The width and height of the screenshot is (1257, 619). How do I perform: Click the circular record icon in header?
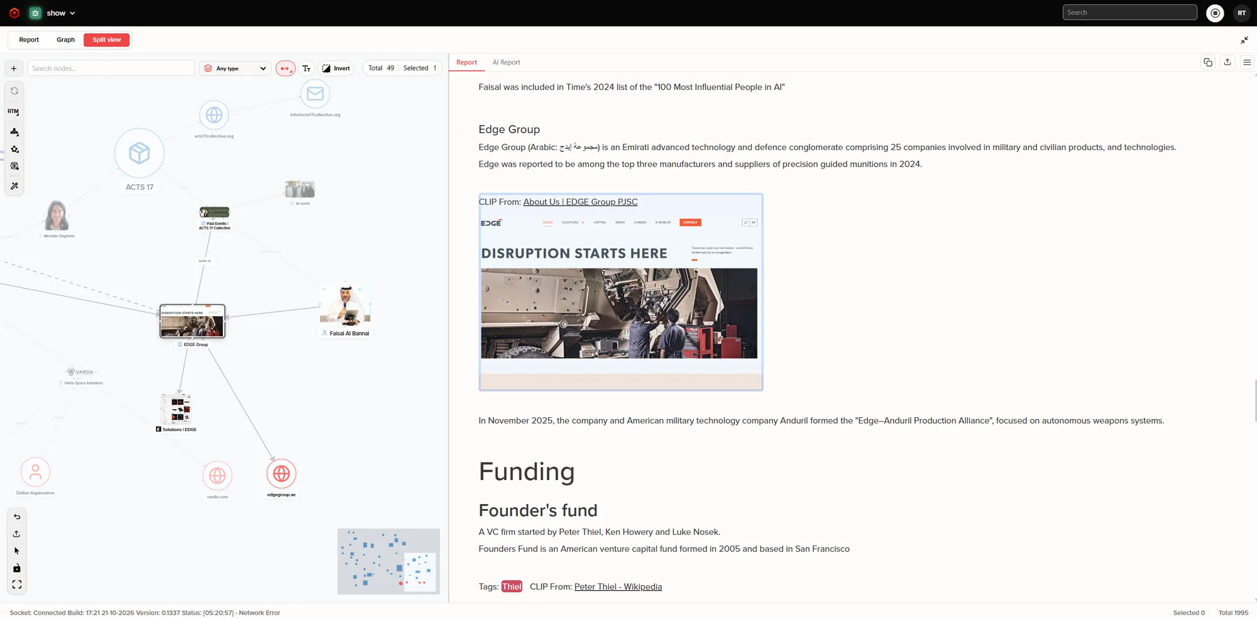1215,13
